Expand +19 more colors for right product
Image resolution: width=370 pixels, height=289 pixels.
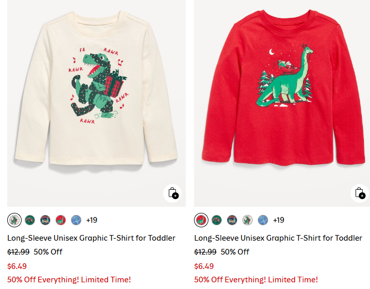(x=278, y=220)
